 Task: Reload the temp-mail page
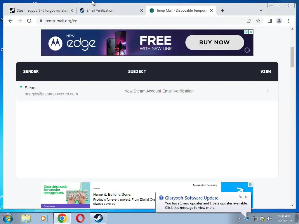point(29,21)
